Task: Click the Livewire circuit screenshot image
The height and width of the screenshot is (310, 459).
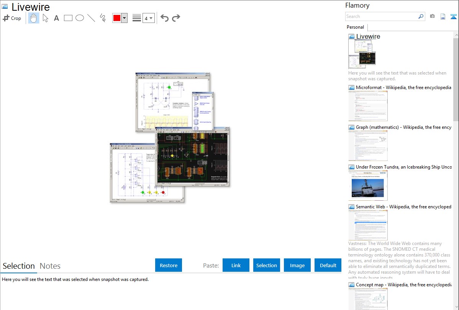Action: pyautogui.click(x=170, y=137)
